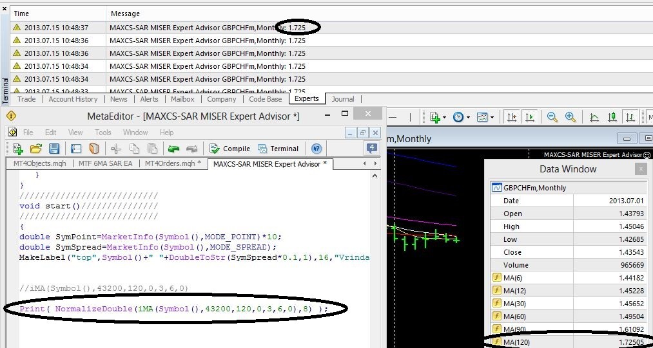
Task: Open the Alerts tab in Terminal
Action: coord(149,99)
